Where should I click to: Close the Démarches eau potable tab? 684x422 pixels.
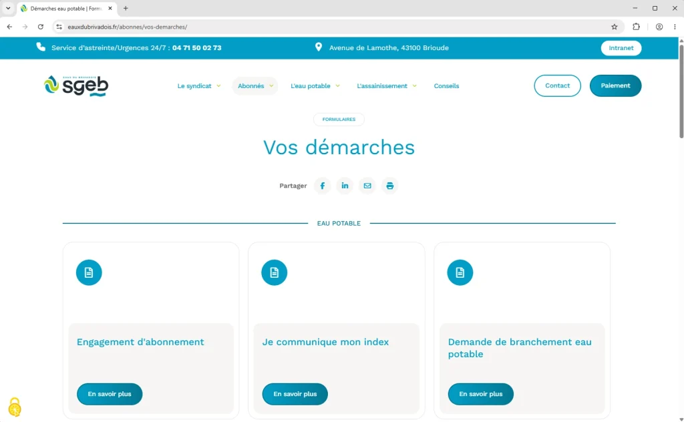coord(110,8)
